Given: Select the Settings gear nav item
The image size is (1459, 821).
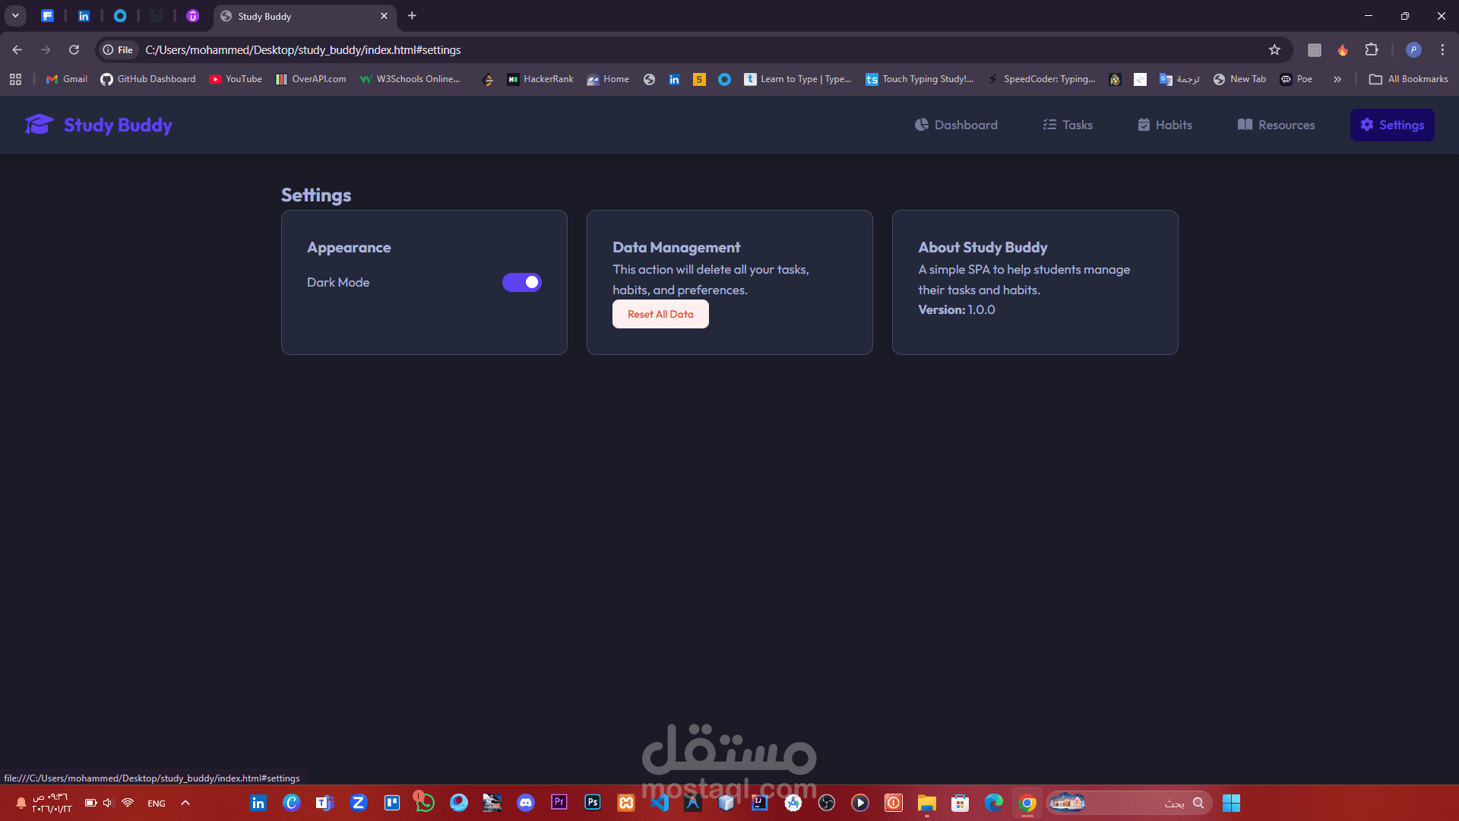Looking at the screenshot, I should click(1392, 125).
